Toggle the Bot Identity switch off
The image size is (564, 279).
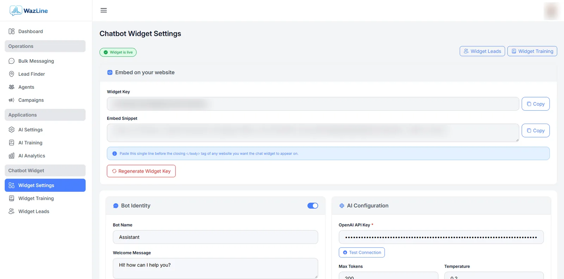click(x=313, y=206)
